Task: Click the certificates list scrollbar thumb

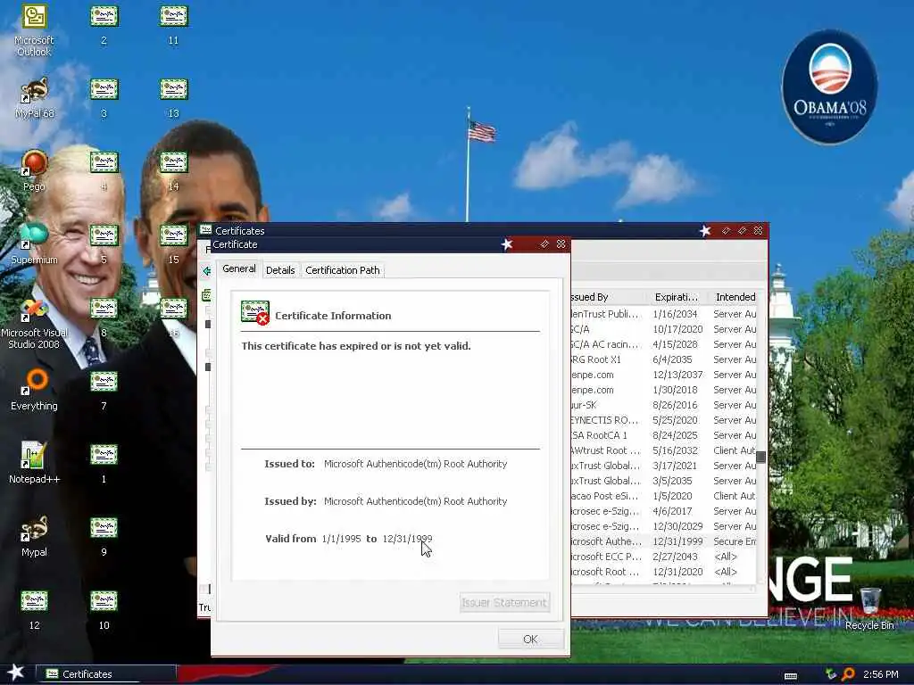Action: [x=760, y=457]
